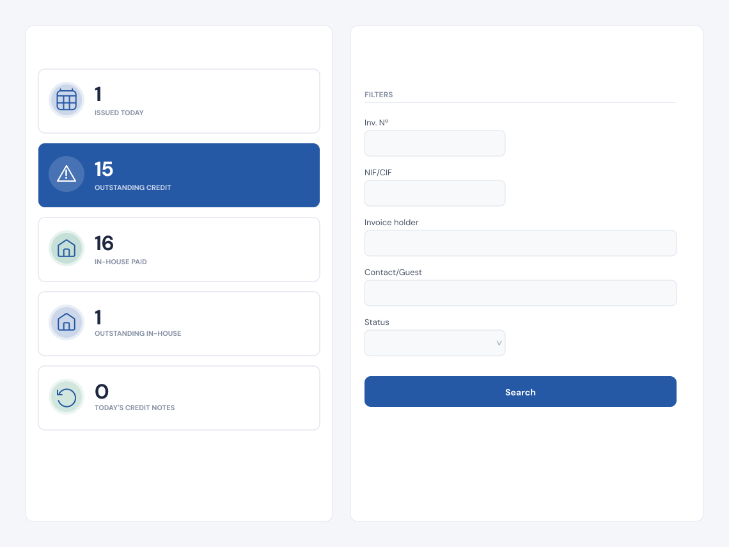
Task: Focus the Inv. Nº input field
Action: click(435, 143)
